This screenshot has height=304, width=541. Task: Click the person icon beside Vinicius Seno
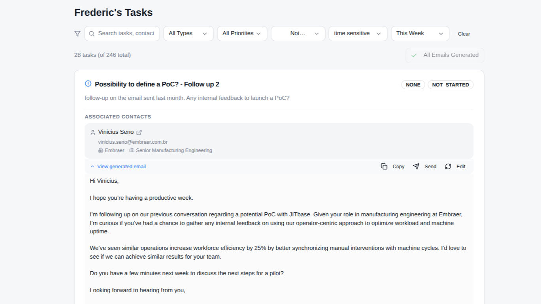pyautogui.click(x=93, y=132)
